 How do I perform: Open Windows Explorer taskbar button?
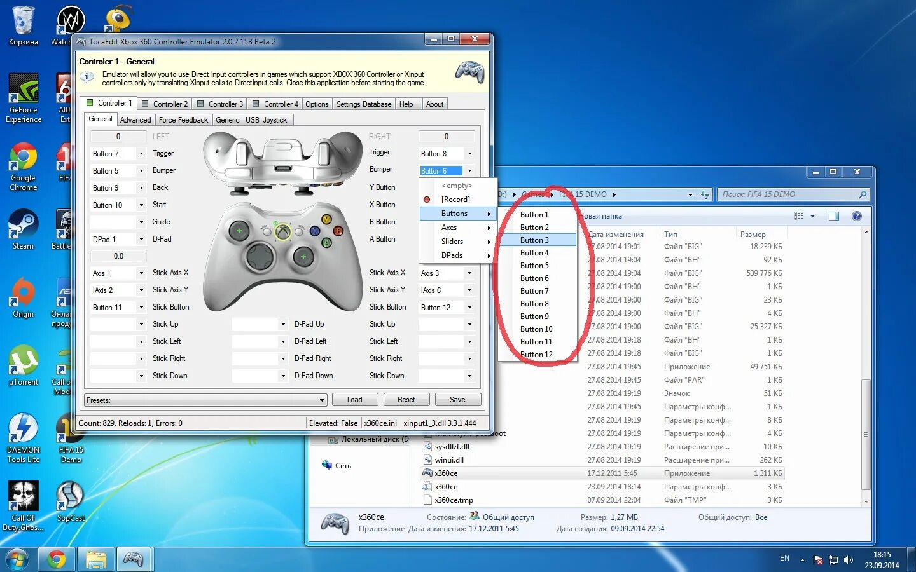[x=95, y=559]
